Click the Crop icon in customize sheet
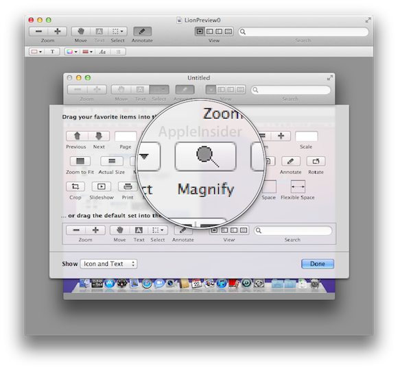The height and width of the screenshot is (370, 398). pos(75,186)
